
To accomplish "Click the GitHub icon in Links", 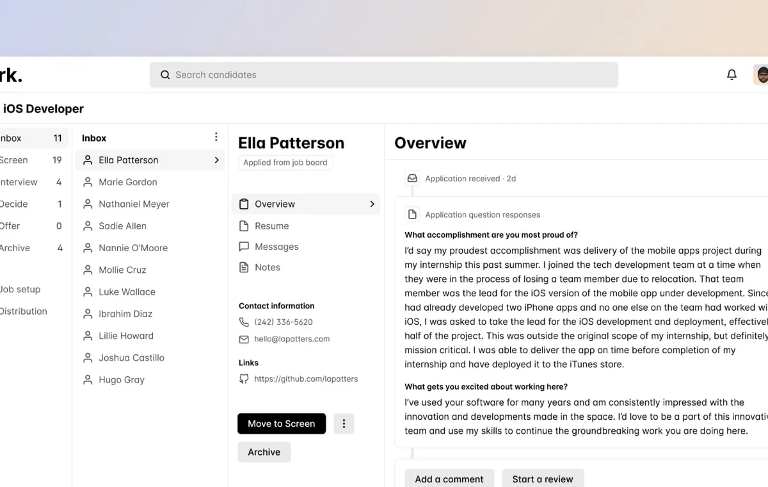I will [244, 379].
